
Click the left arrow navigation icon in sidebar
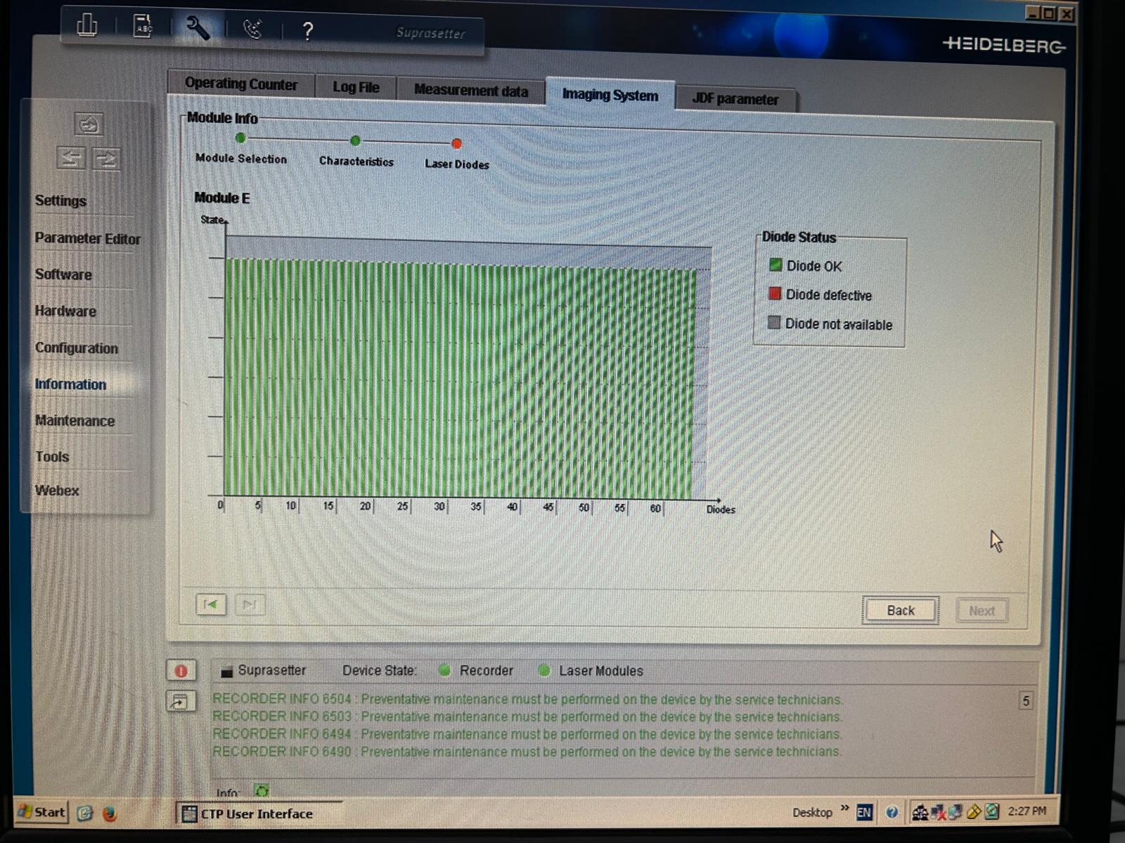pyautogui.click(x=71, y=158)
